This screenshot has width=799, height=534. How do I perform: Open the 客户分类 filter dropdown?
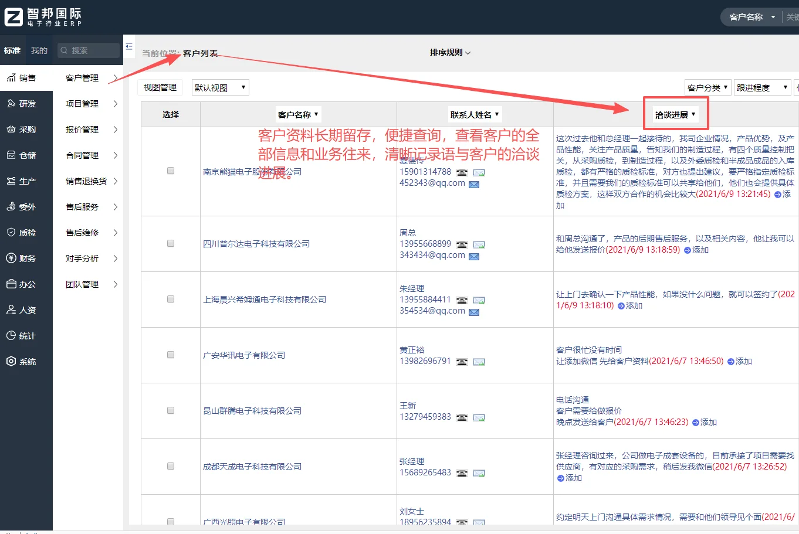(708, 88)
